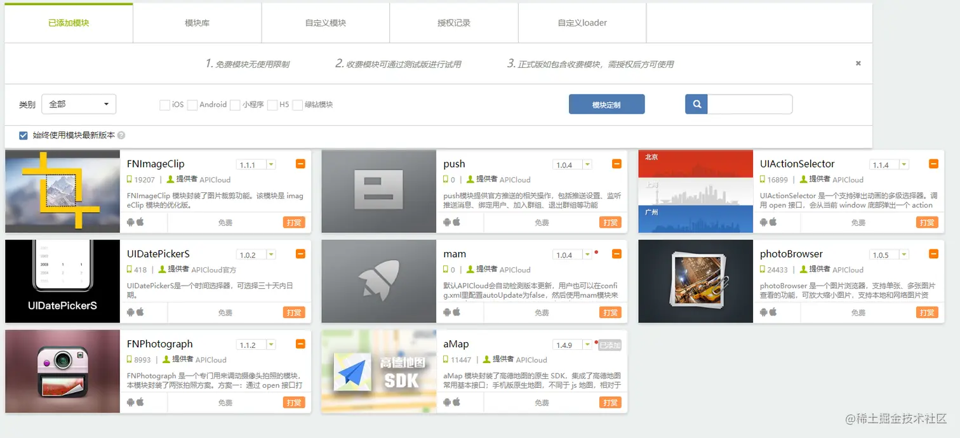Click the 已添加 badge on aMap card

coord(610,345)
